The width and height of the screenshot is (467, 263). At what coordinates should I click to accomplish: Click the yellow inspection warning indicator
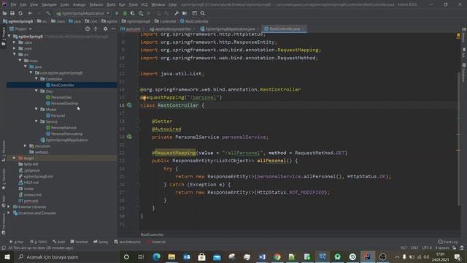(x=458, y=35)
